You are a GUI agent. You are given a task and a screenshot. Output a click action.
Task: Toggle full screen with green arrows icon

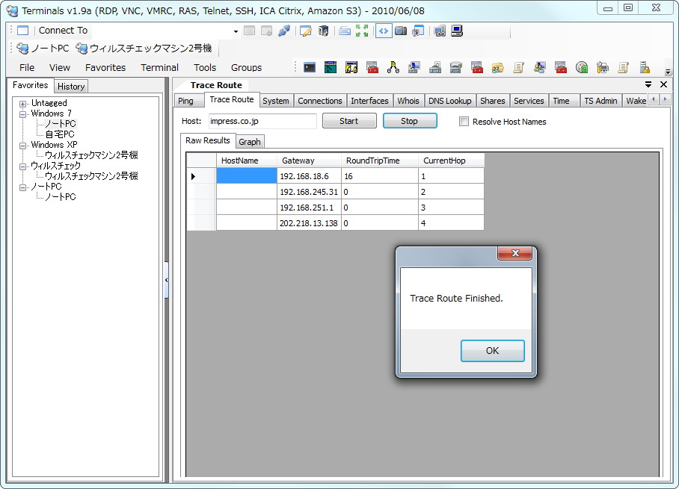[x=362, y=31]
